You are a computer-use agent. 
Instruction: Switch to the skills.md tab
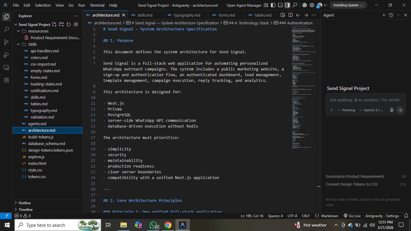pos(145,15)
